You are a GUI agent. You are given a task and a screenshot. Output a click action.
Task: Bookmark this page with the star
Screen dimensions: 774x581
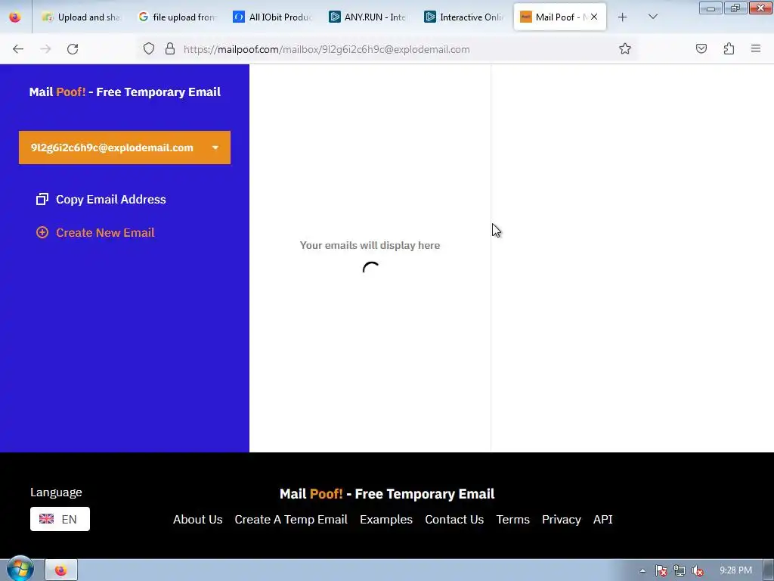pyautogui.click(x=625, y=49)
